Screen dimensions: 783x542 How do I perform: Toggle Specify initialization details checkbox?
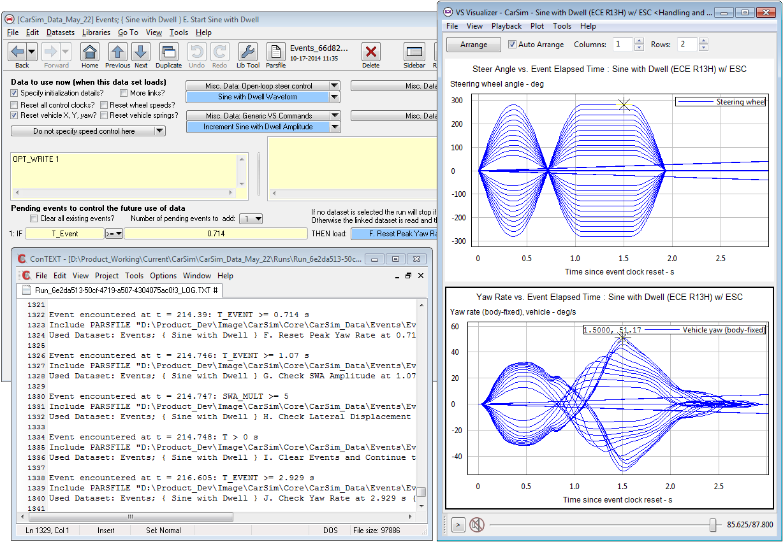[15, 93]
